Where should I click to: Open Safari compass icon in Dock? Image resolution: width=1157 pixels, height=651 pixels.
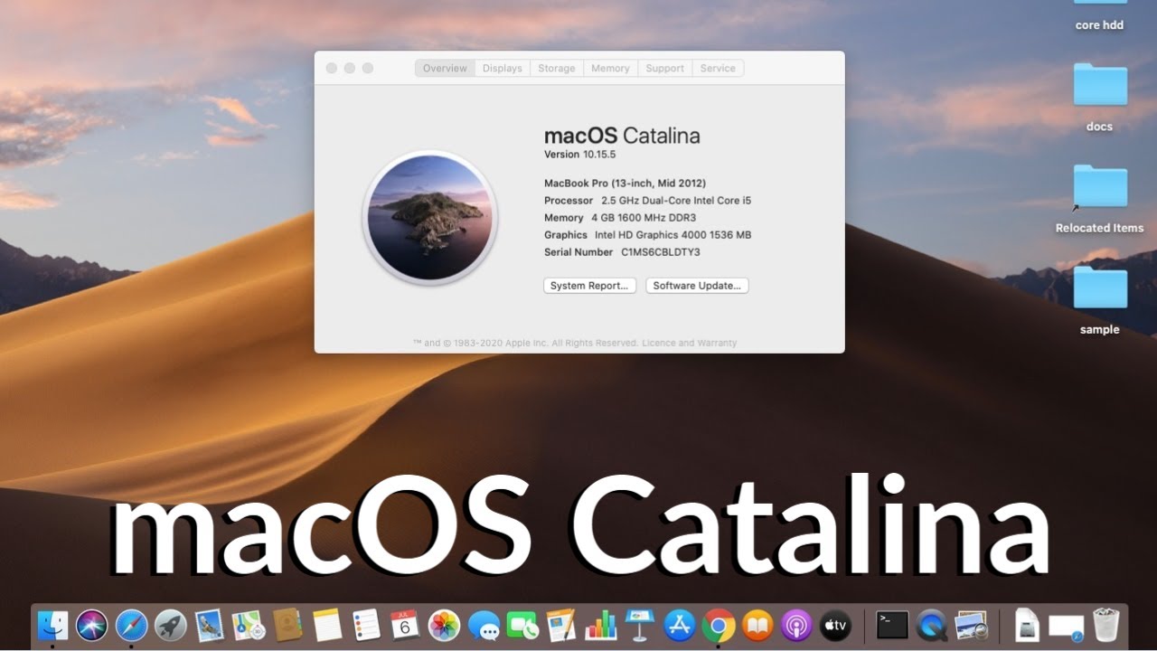pos(131,625)
